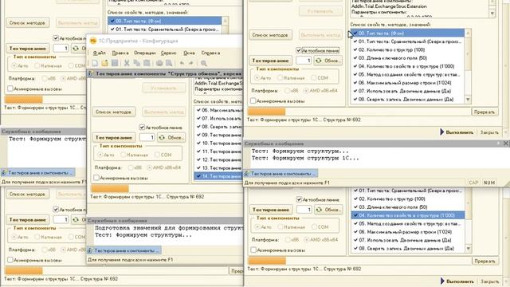Click scroll down arrow of top-right component info box

pyautogui.click(x=492, y=14)
